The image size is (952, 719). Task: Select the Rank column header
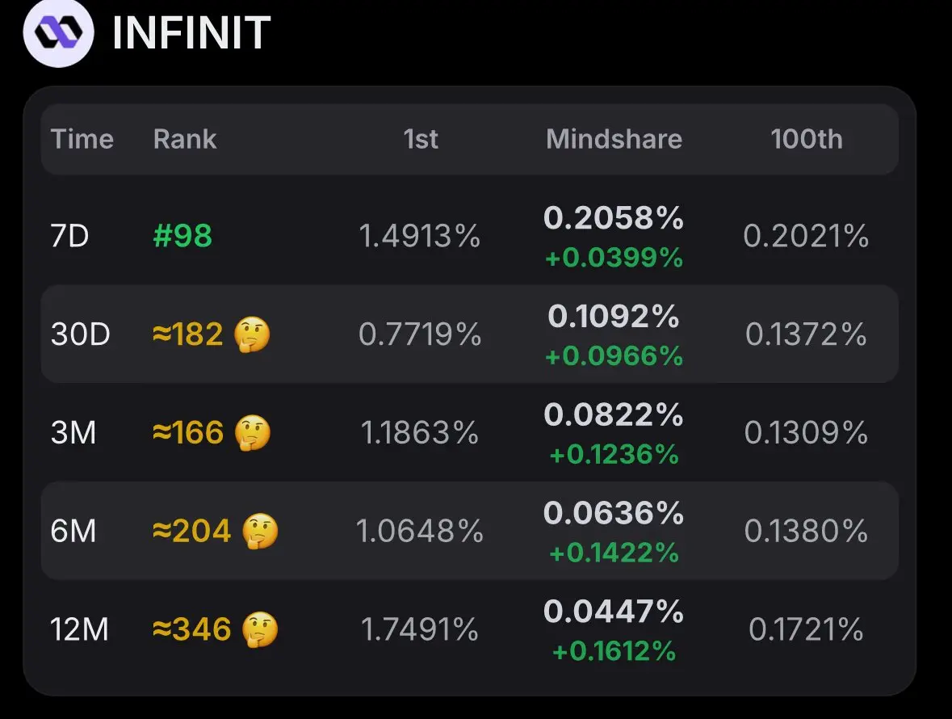(185, 139)
